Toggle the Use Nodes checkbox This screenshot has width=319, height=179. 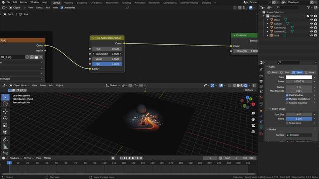pos(62,8)
